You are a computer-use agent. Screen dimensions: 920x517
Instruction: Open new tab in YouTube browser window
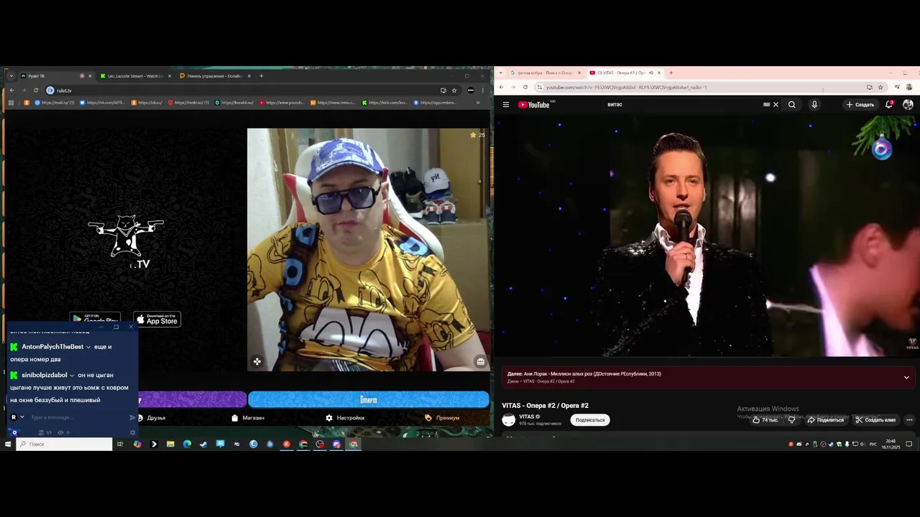[671, 73]
